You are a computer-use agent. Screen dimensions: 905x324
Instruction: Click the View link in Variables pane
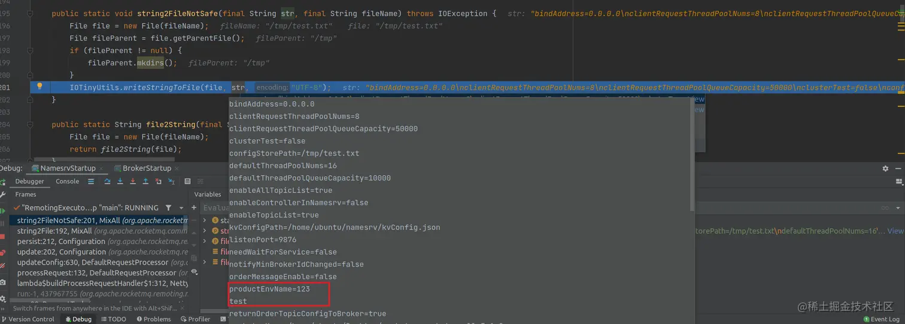(x=895, y=231)
